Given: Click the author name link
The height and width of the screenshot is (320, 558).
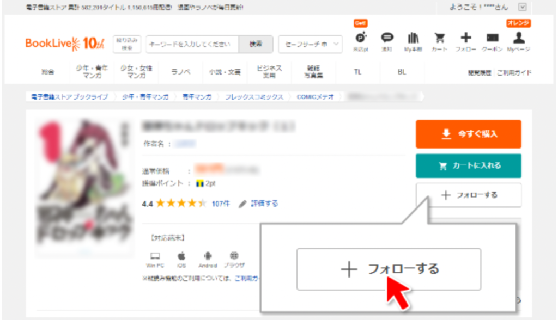Looking at the screenshot, I should [185, 144].
